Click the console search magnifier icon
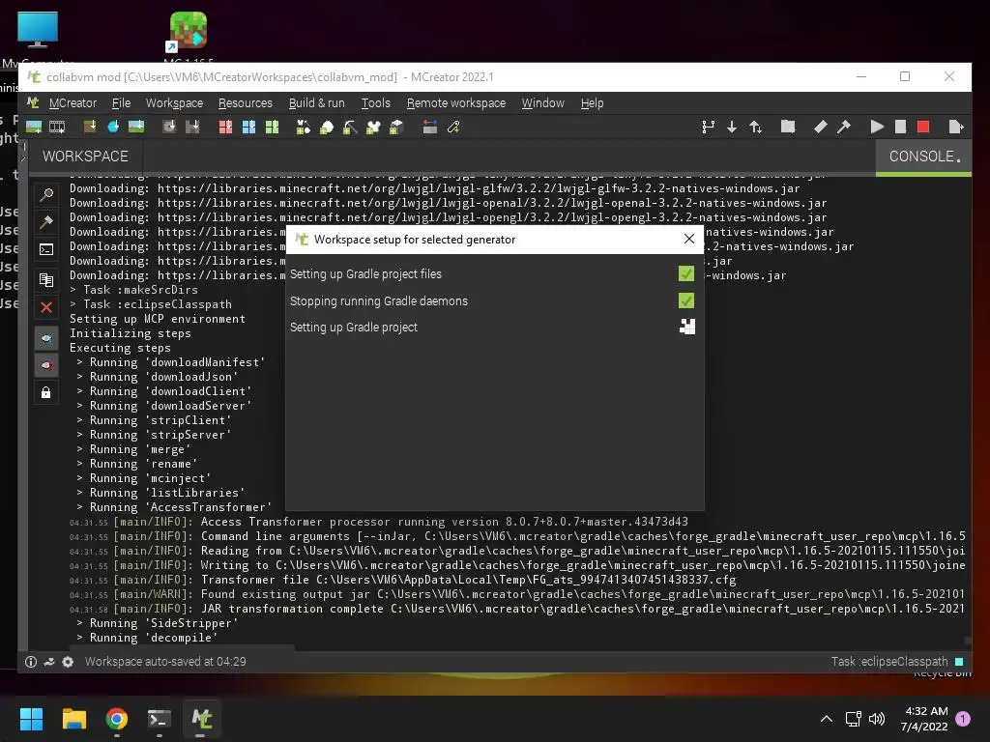990x742 pixels. coord(46,195)
